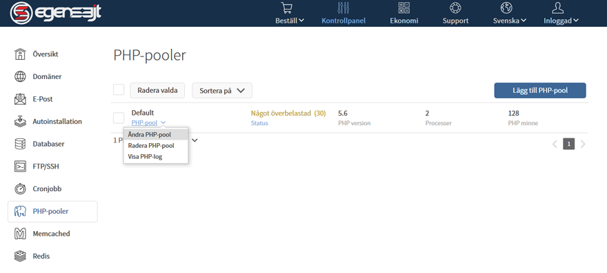607x273 pixels.
Task: Open the per-page dropdown arrow below the list
Action: 195,140
